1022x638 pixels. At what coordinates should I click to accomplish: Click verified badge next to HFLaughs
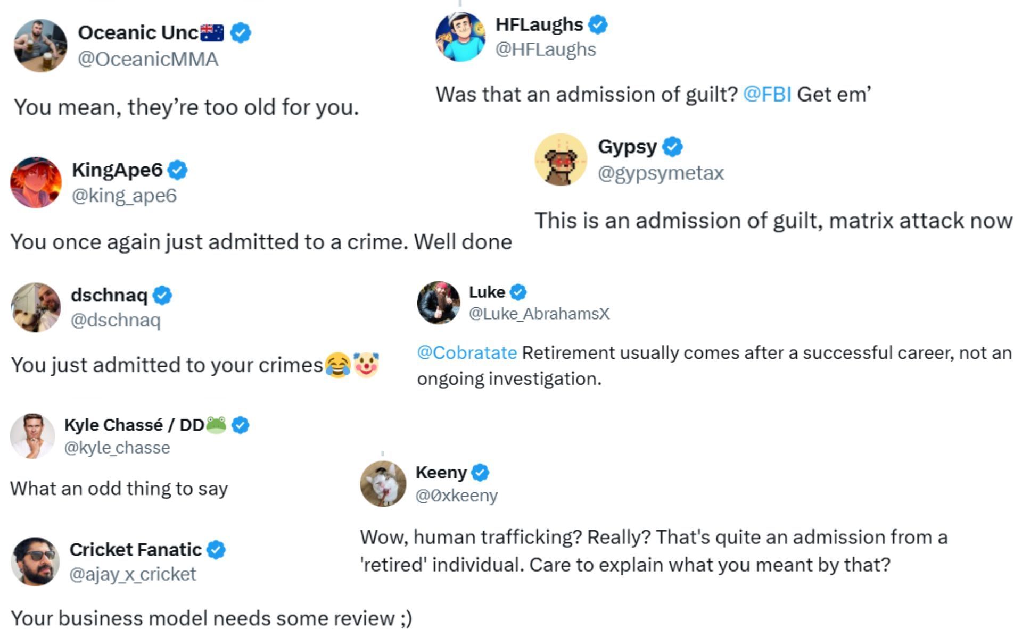[x=598, y=24]
